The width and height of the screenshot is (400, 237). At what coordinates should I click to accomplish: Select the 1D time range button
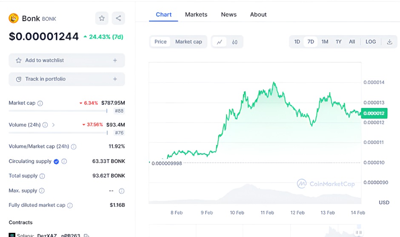coord(297,42)
